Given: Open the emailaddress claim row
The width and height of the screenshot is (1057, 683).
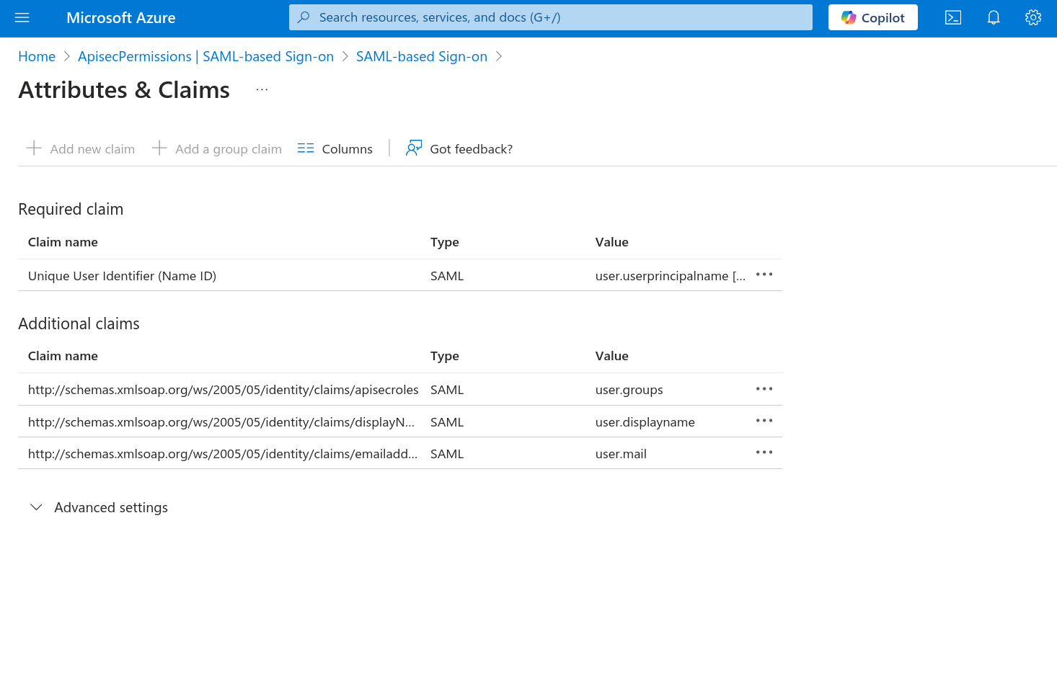Looking at the screenshot, I should pos(222,454).
